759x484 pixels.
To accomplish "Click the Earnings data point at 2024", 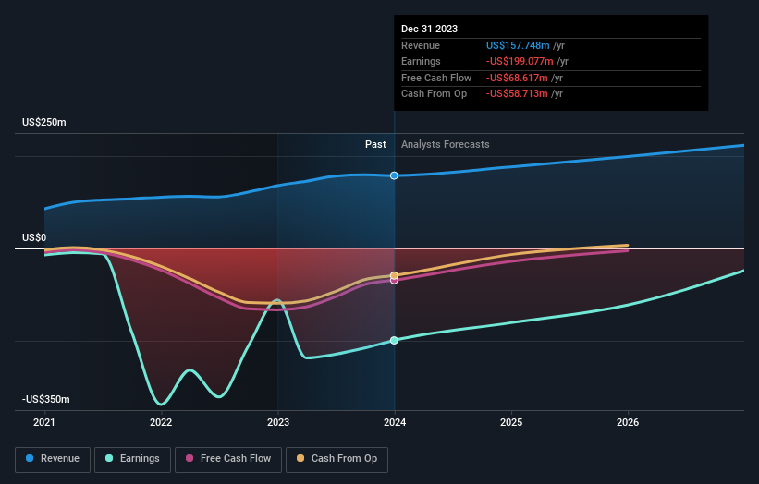I will pyautogui.click(x=394, y=341).
